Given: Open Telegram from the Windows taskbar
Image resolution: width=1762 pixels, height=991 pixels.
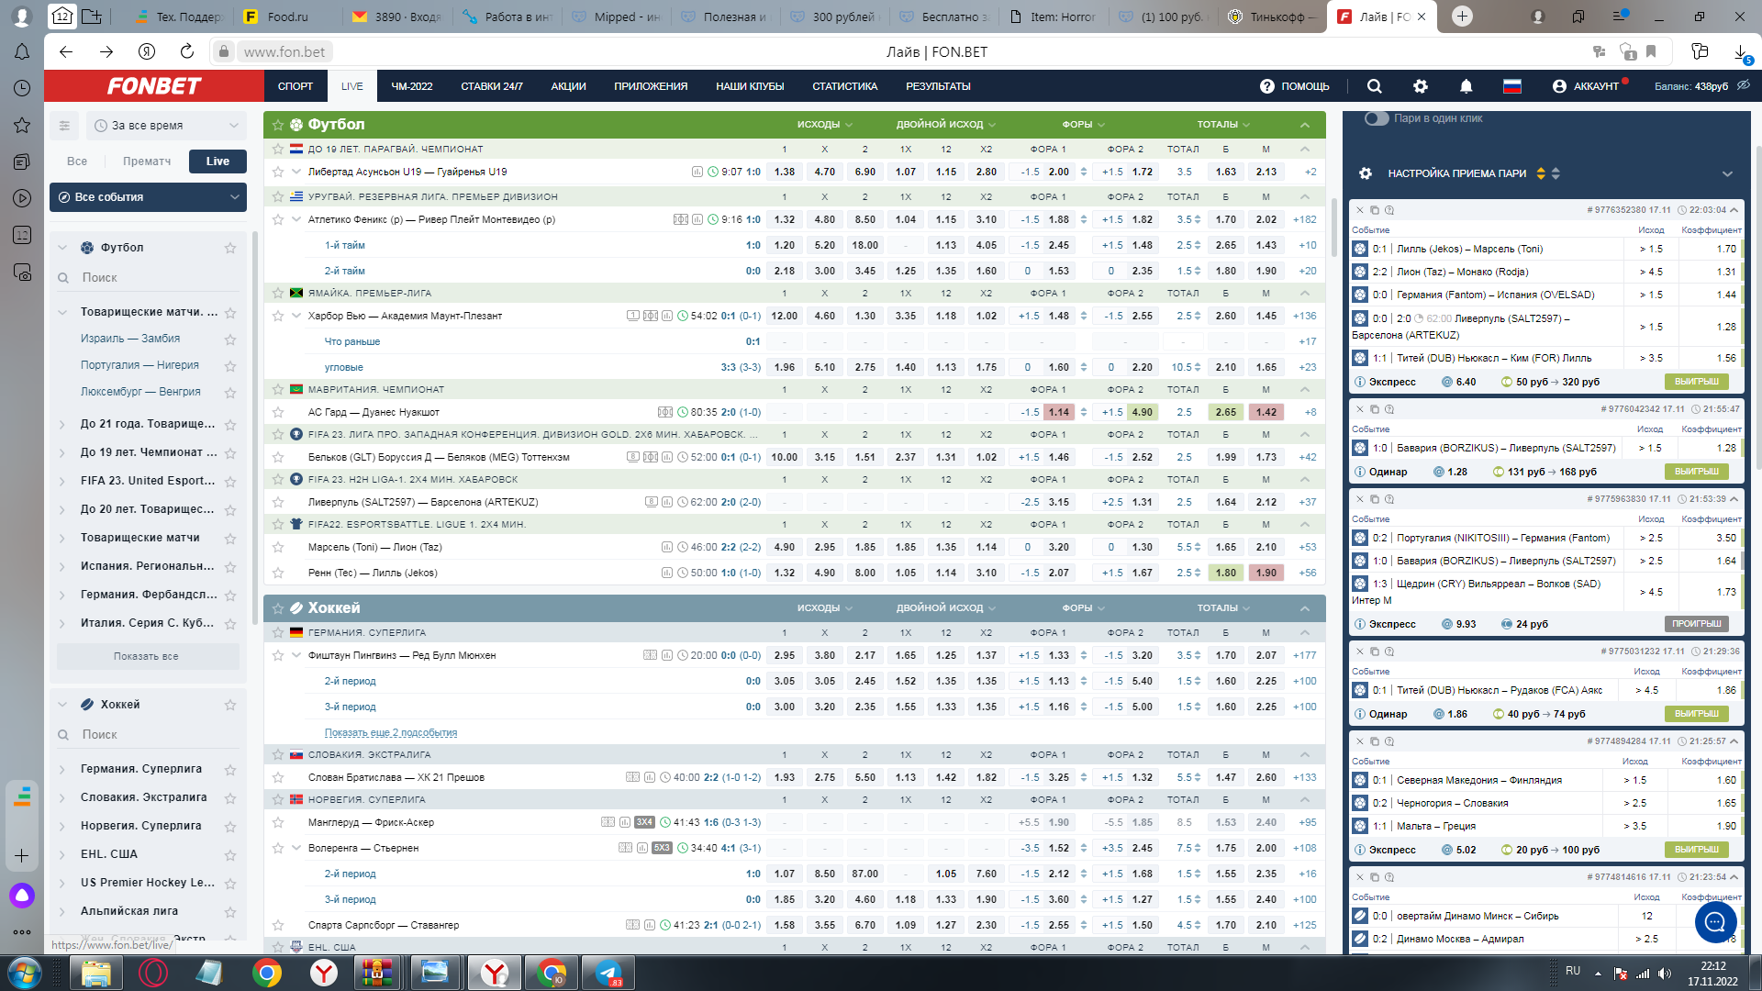Looking at the screenshot, I should pos(609,973).
